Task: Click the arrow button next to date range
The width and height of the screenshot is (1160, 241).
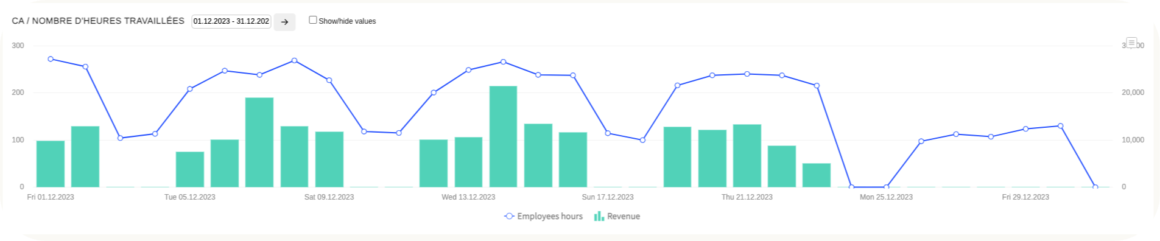Action: click(284, 22)
